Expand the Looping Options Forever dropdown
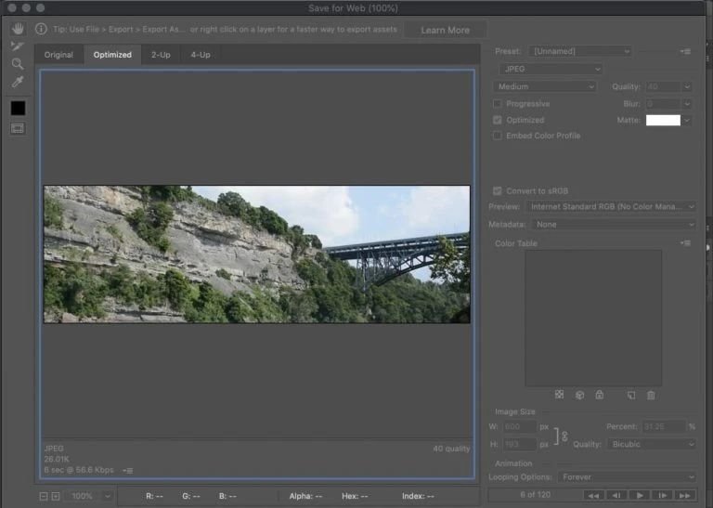Screen dimensions: 713x508 [x=628, y=476]
